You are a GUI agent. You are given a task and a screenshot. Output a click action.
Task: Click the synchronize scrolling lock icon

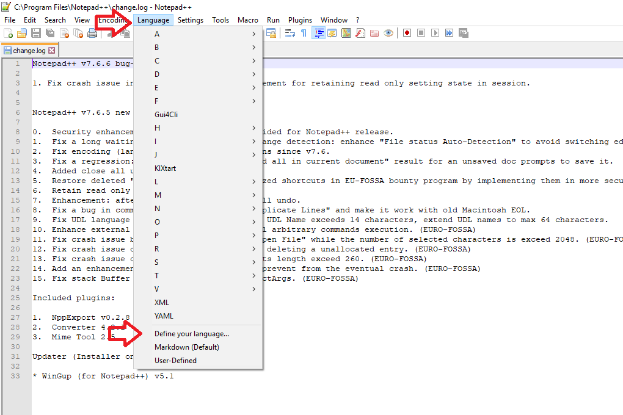coord(271,33)
